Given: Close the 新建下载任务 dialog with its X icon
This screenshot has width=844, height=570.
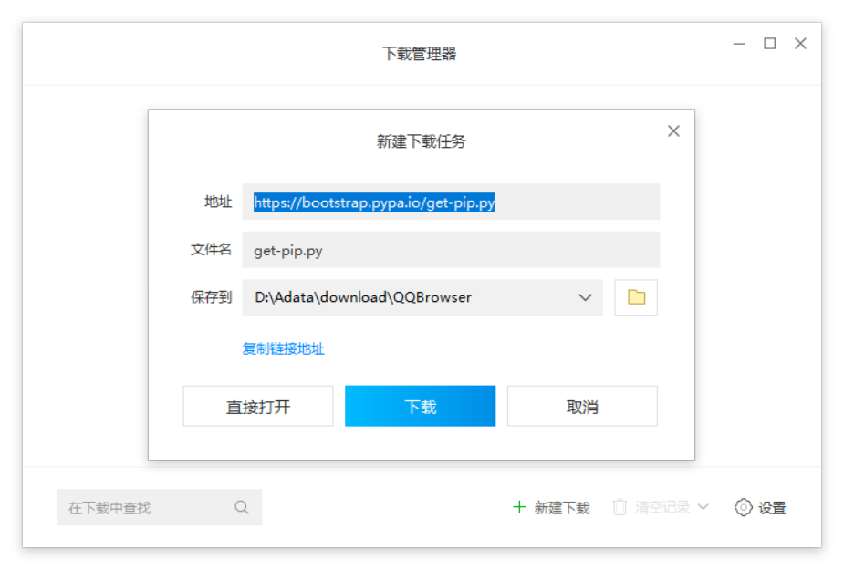Looking at the screenshot, I should tap(673, 130).
